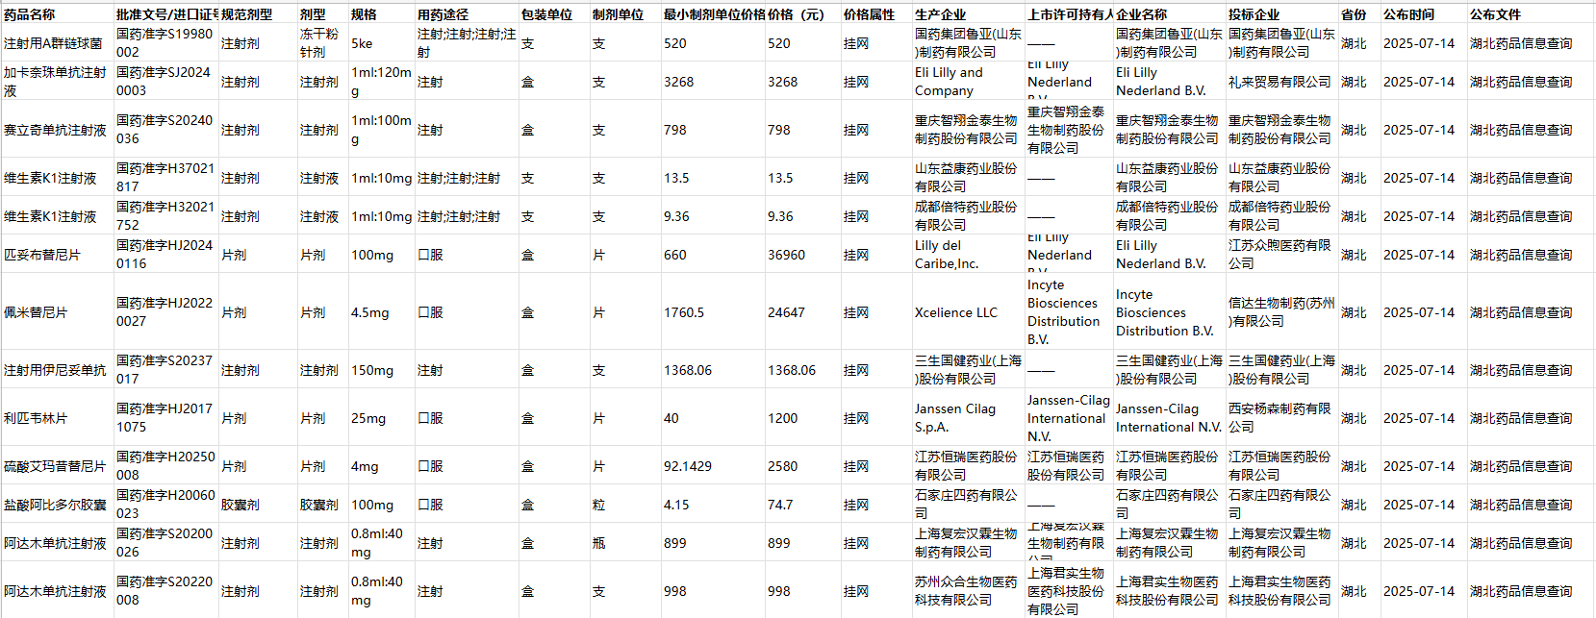
Task: Click approval number 国药准字S20200026
Action: click(x=166, y=543)
